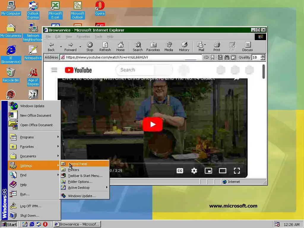Choose Shut Down... in Start menu
This screenshot has width=304, height=228.
click(x=34, y=216)
